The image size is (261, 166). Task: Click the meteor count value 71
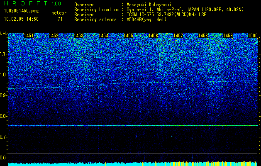[x=60, y=19]
